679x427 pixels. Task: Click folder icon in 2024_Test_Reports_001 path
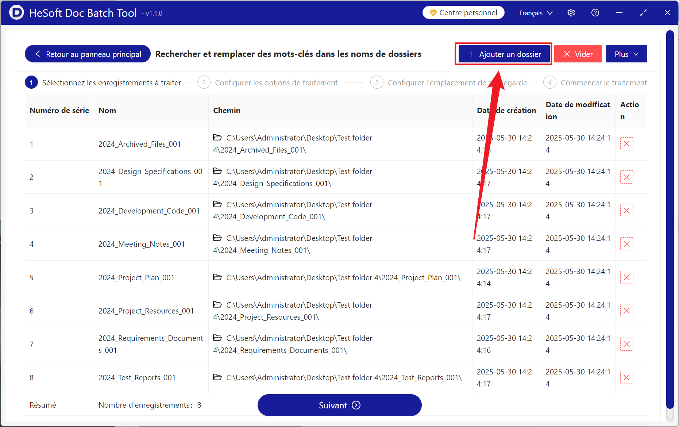tap(217, 377)
